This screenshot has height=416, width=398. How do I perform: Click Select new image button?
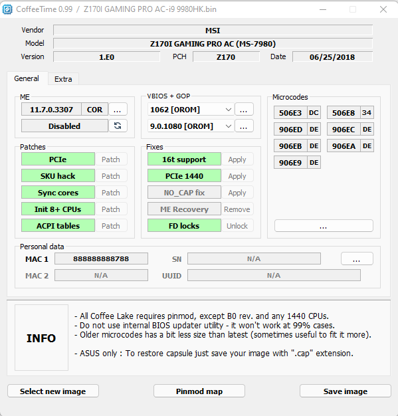click(x=53, y=391)
